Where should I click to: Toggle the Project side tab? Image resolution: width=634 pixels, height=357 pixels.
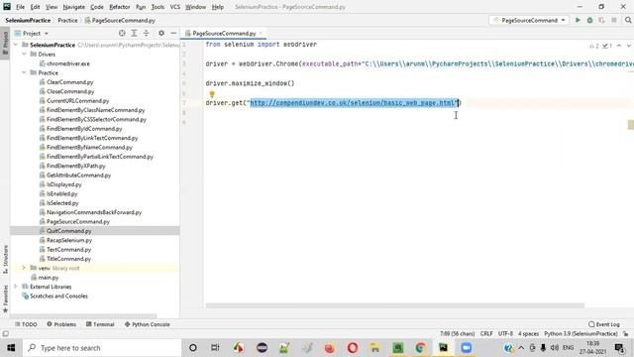[x=5, y=43]
